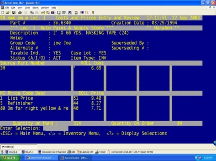Screen dimensions: 216x161
Task: Click the creation date 03/29/1994
Action: [164, 23]
